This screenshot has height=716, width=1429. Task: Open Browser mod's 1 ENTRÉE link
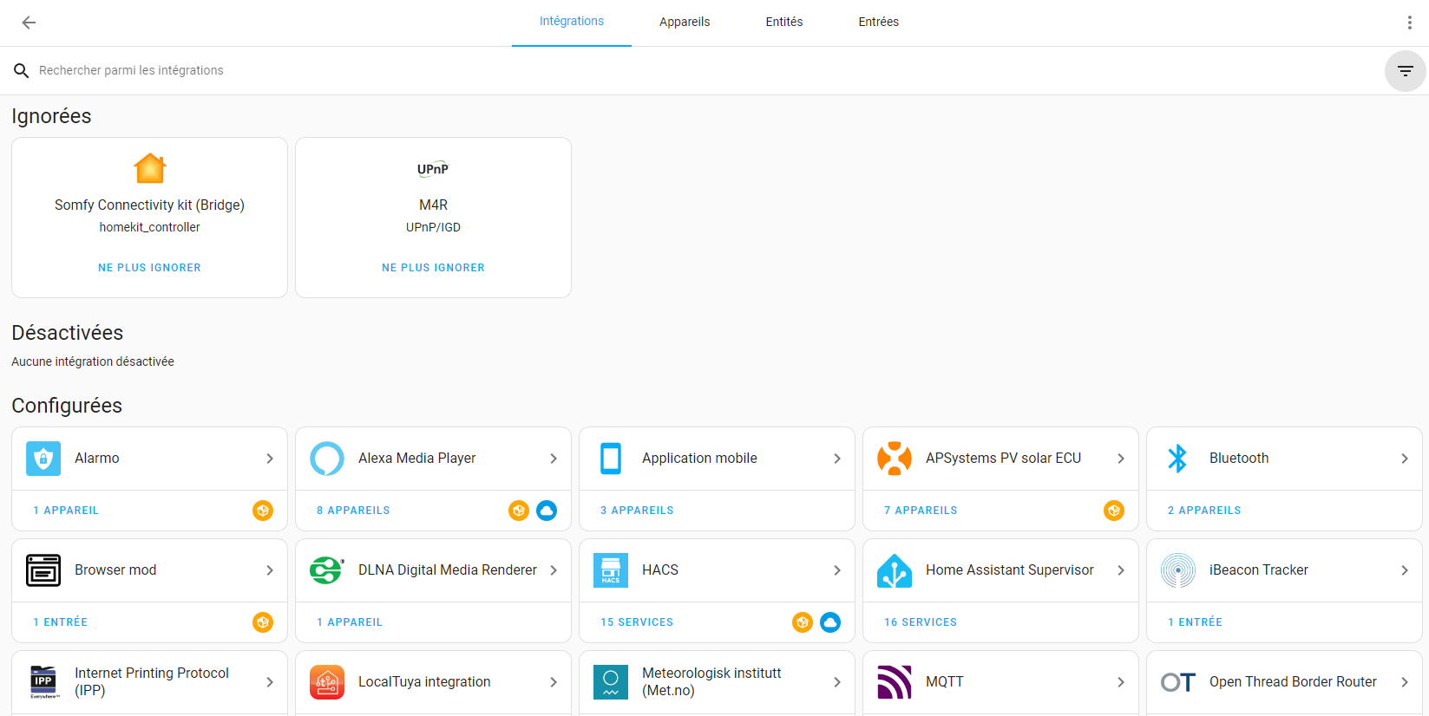(60, 622)
